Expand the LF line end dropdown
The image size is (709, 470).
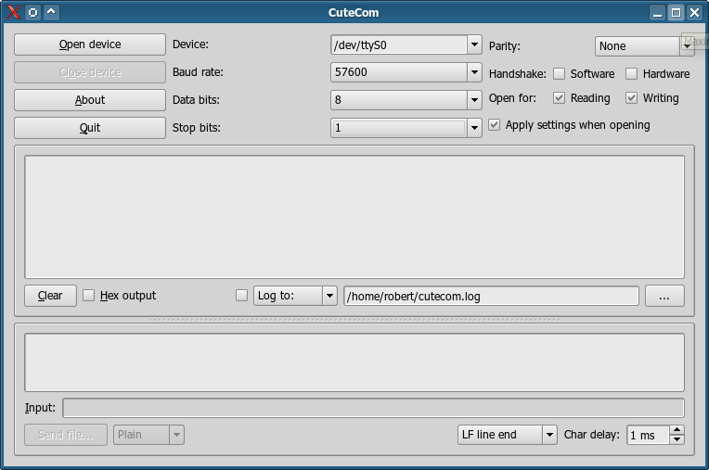tap(549, 435)
